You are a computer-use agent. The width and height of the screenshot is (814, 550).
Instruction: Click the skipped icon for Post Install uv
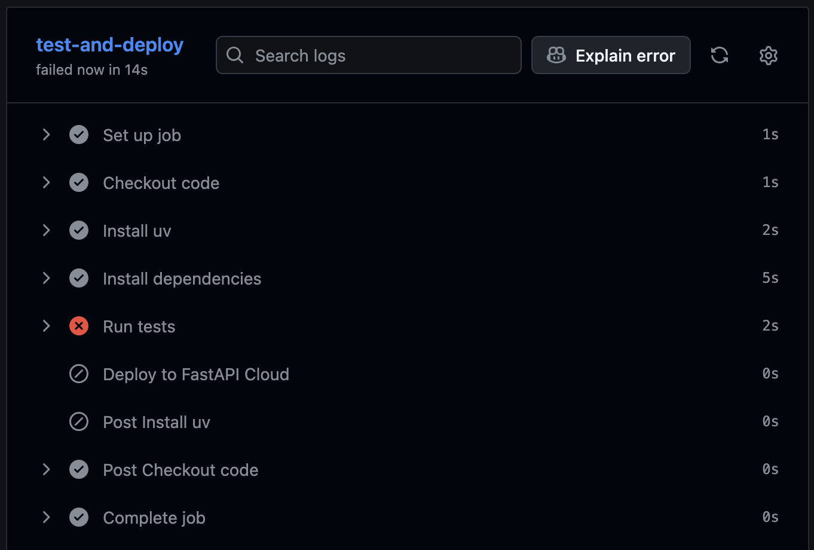tap(79, 422)
